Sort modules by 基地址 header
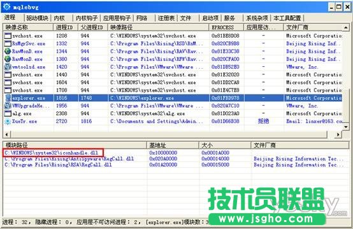Screen dimensions: 353x229 (173, 145)
